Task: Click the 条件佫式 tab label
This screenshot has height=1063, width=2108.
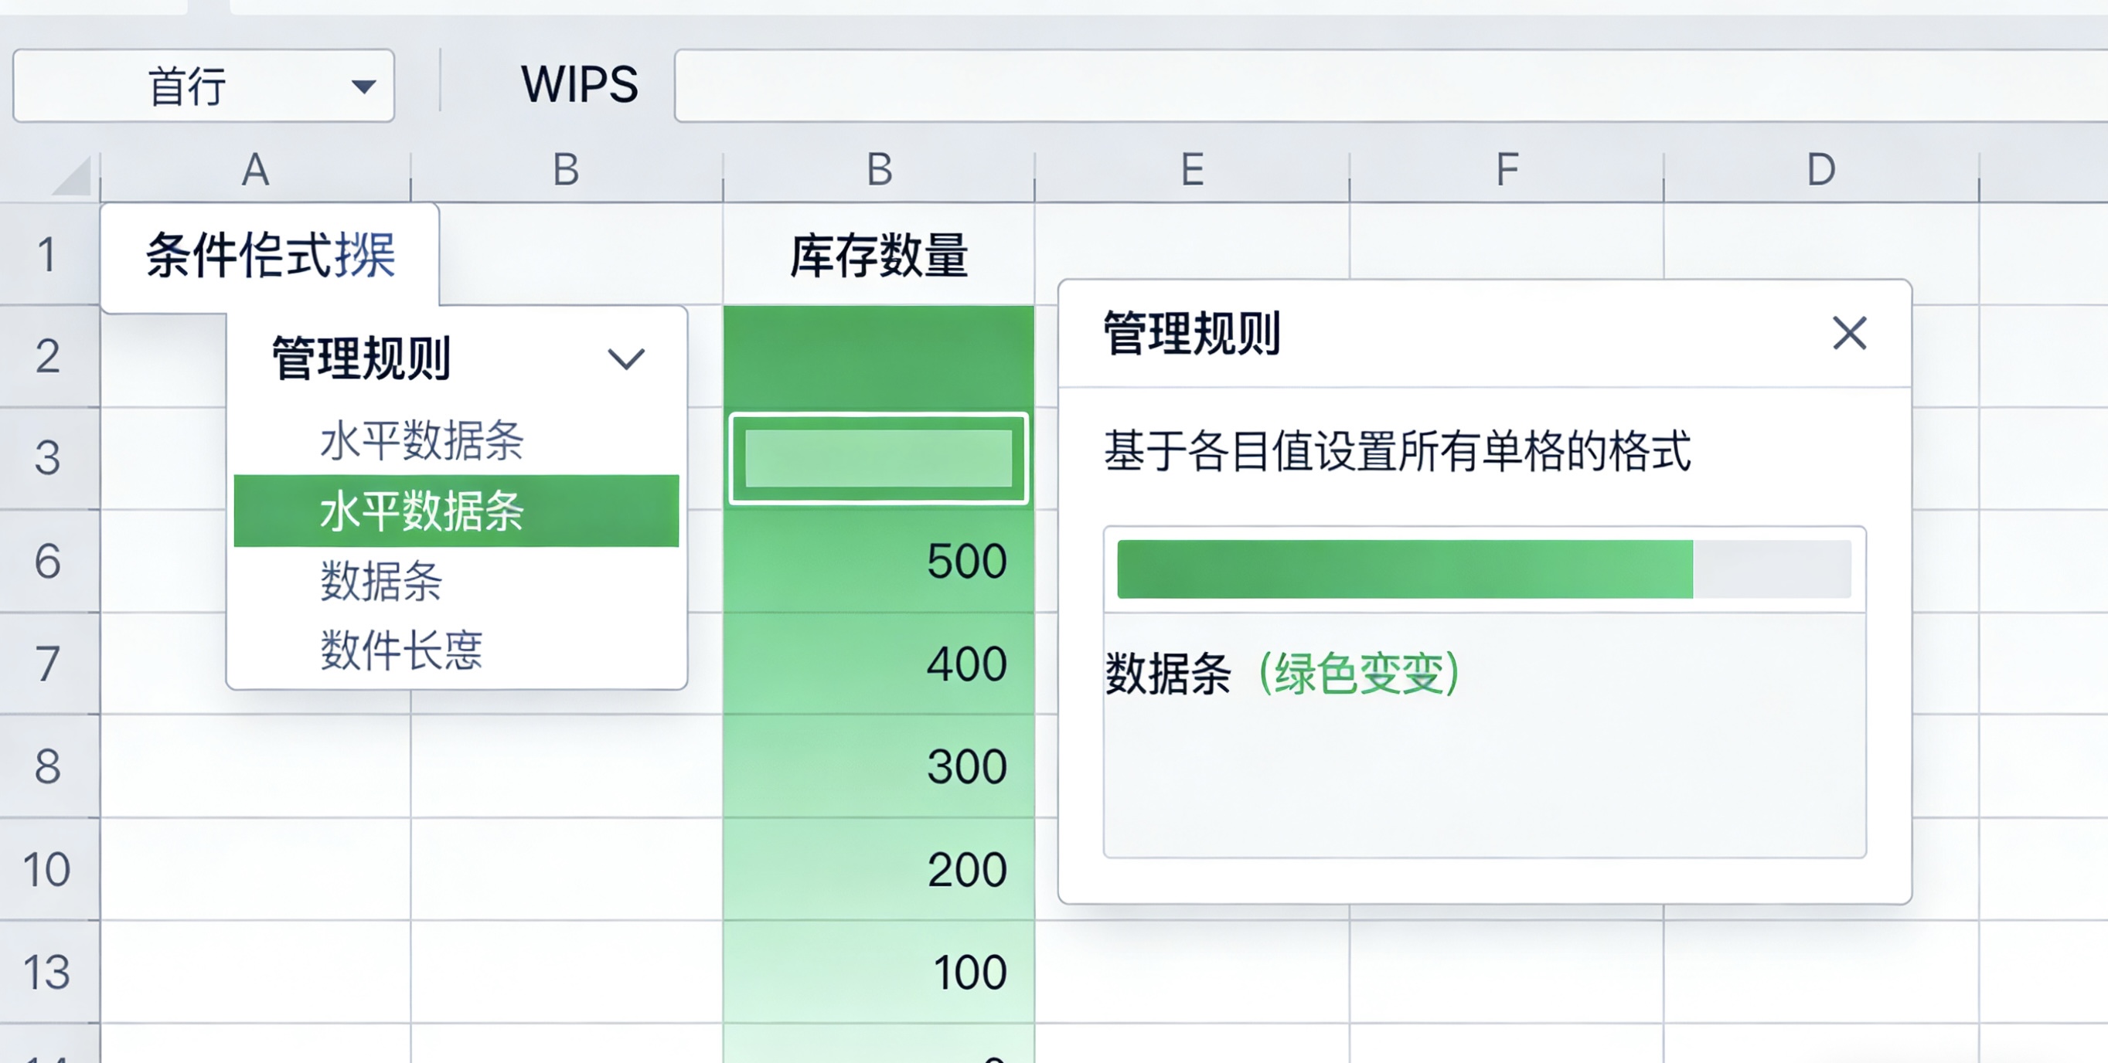Action: (x=267, y=255)
